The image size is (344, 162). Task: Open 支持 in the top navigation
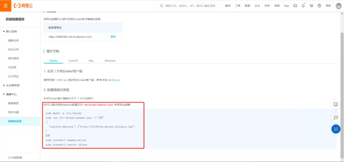[x=267, y=6]
